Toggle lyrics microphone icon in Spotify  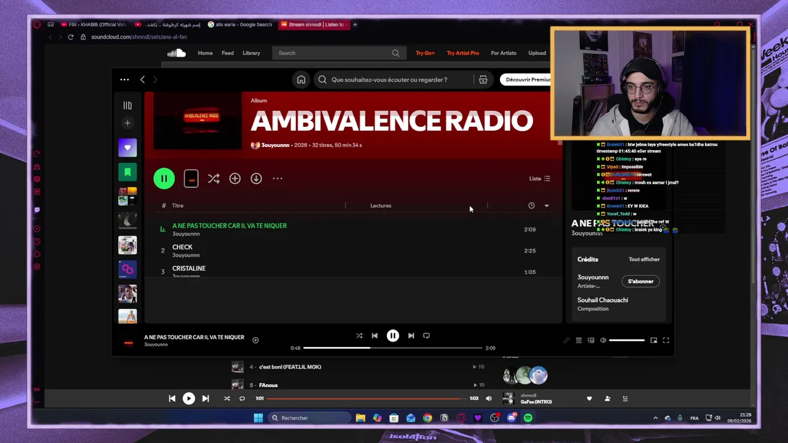566,340
